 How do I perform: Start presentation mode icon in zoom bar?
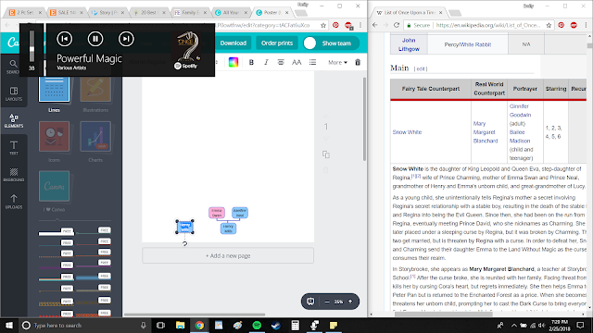click(x=310, y=302)
